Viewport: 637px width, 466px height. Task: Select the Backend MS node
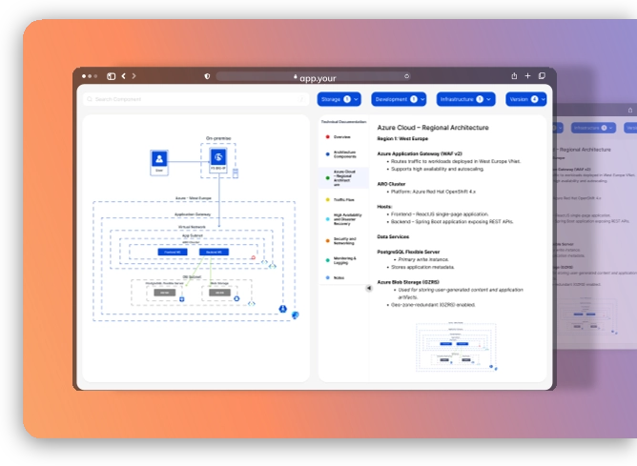pyautogui.click(x=215, y=253)
